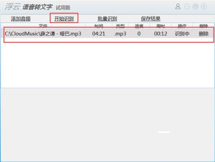Click the 操作 column header
215x162 pixels.
click(182, 26)
